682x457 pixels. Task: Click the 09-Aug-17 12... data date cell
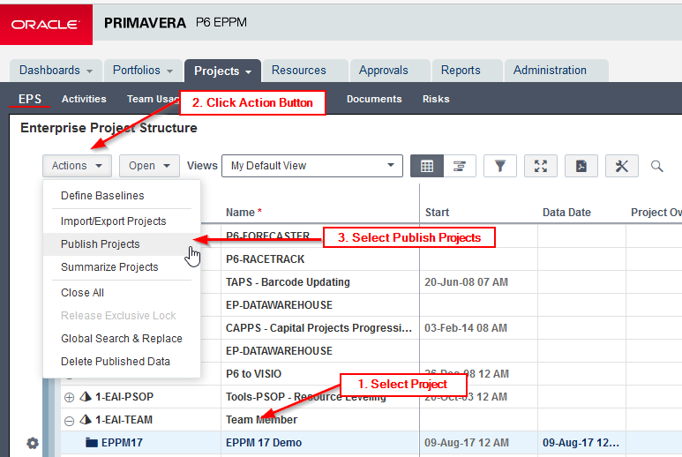pos(581,443)
